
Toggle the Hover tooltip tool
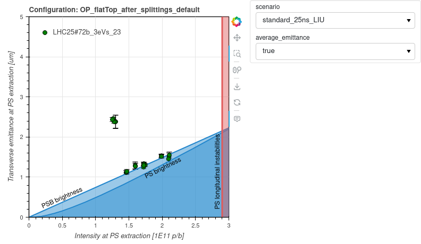237,119
